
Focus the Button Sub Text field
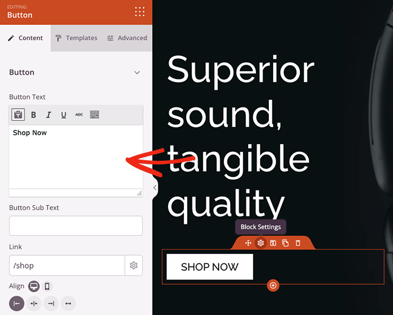pyautogui.click(x=76, y=225)
